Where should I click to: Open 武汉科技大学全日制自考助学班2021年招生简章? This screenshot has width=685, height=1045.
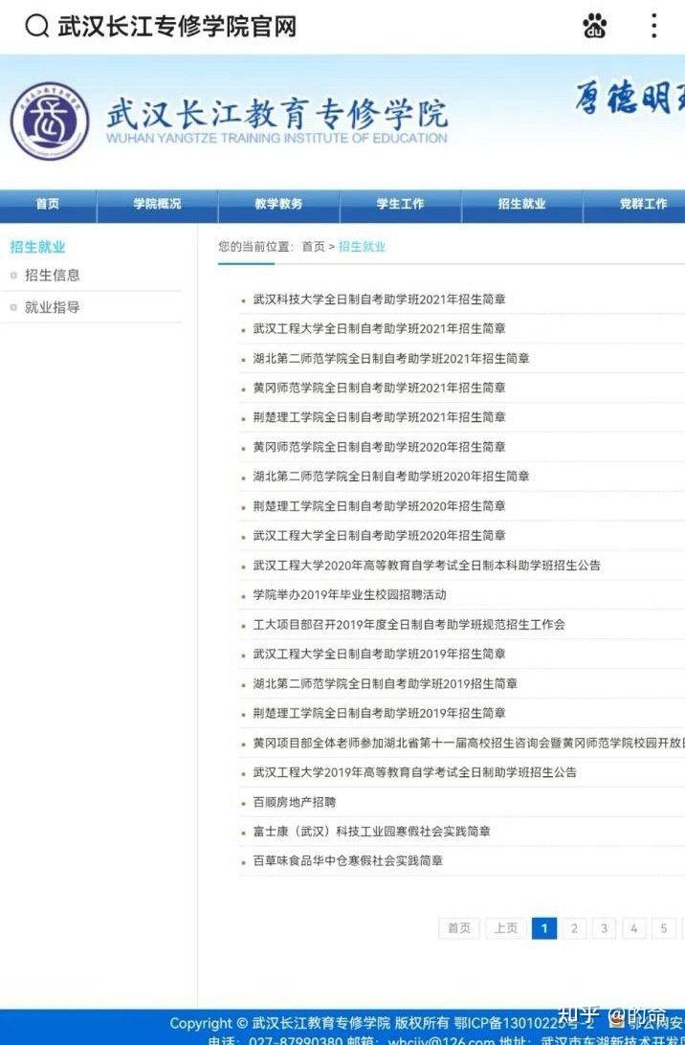click(x=379, y=300)
